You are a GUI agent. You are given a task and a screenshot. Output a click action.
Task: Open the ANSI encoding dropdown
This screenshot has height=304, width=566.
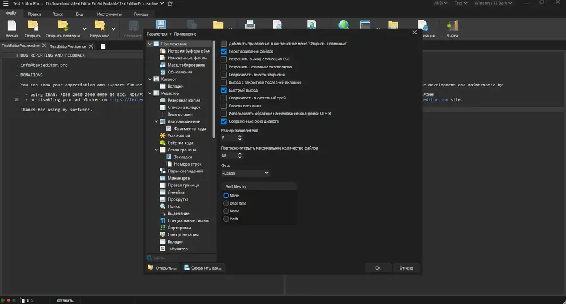[440, 3]
